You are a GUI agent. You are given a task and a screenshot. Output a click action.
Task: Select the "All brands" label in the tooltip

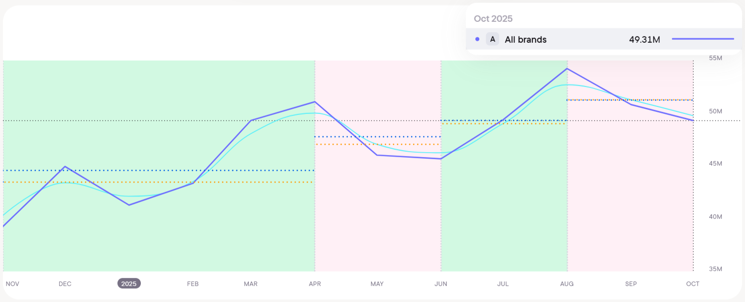click(x=526, y=40)
